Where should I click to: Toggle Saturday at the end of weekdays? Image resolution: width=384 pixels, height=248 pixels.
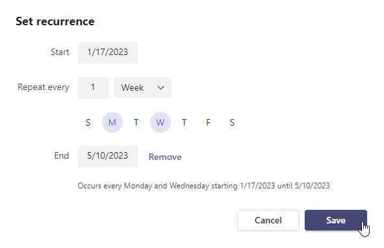click(232, 122)
